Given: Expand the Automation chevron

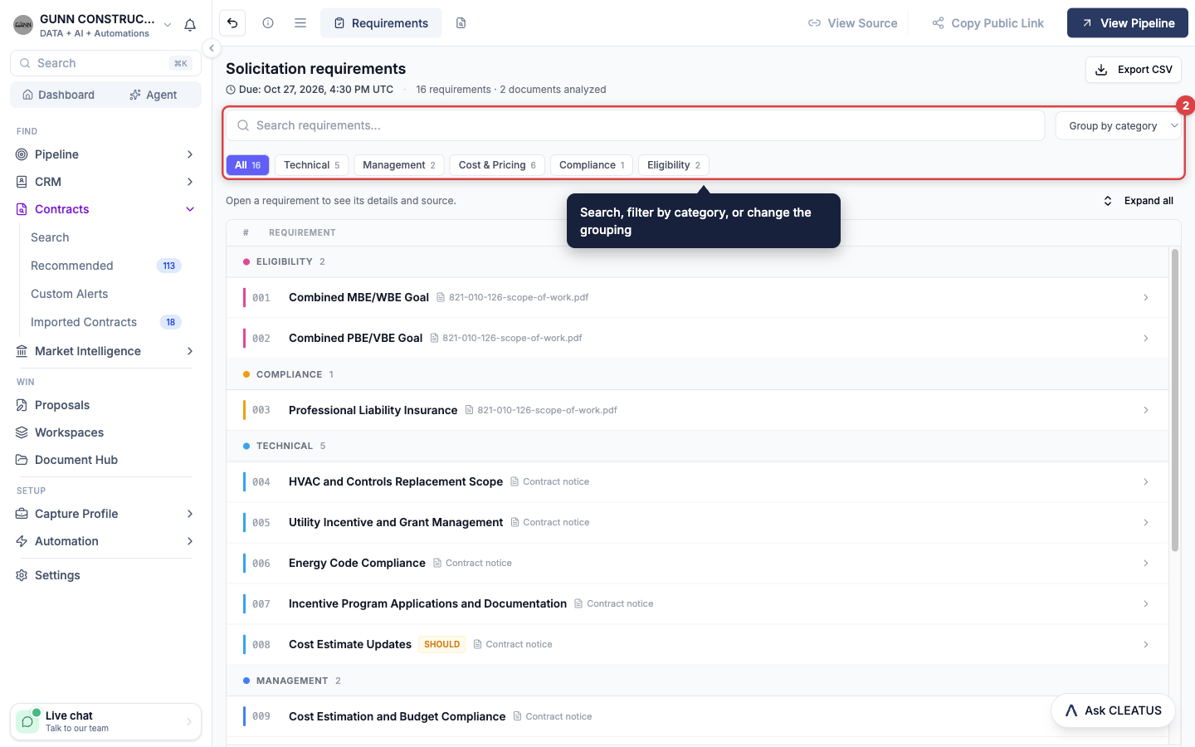Looking at the screenshot, I should point(190,541).
